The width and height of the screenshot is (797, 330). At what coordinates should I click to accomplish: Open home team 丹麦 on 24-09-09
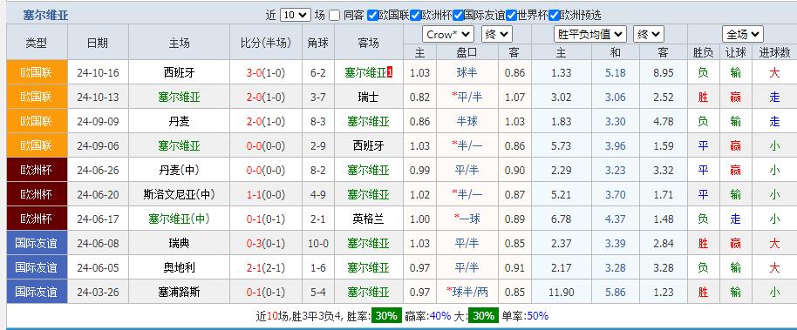coord(179,121)
